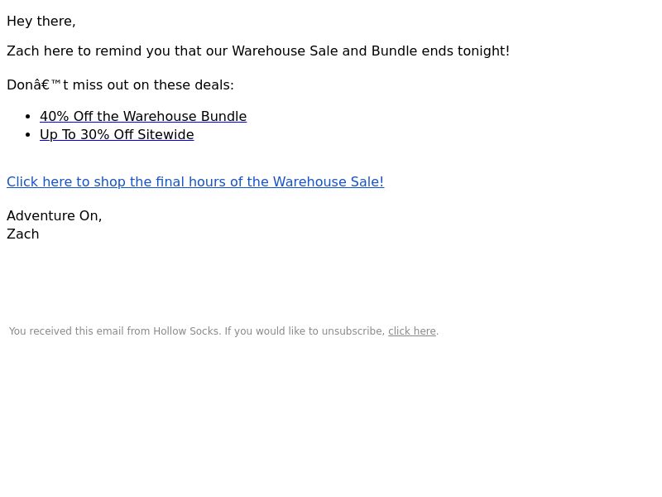Open the 40% Off the Warehouse Bundle link
662x497 pixels.
coord(143,116)
